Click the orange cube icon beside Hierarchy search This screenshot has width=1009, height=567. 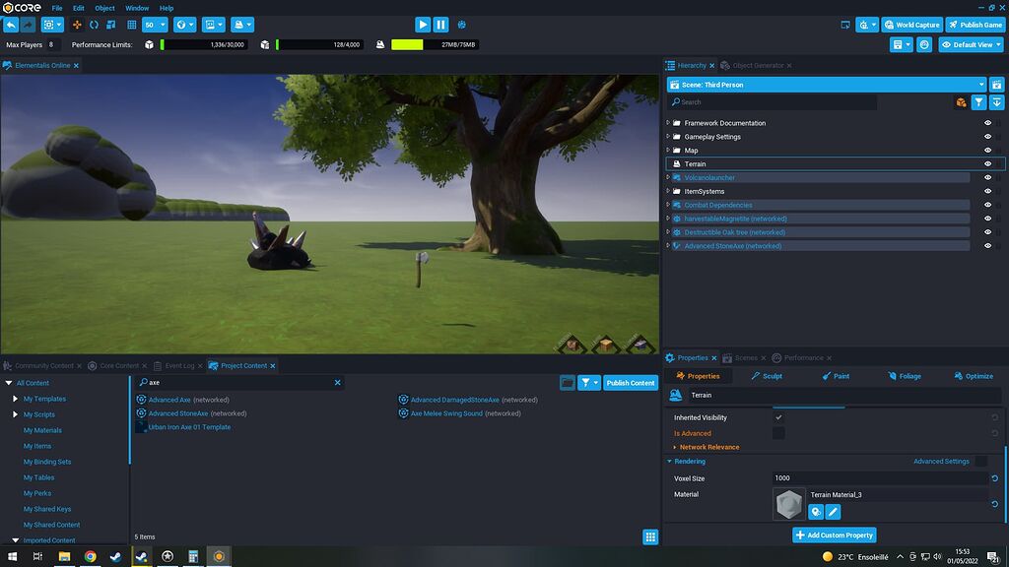[x=961, y=102]
